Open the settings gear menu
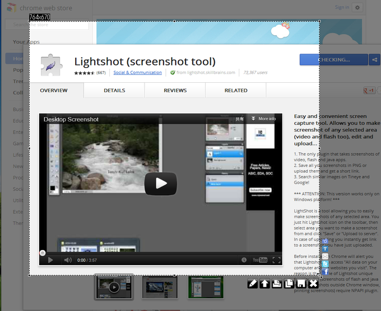Screen dimensions: 381x311 coord(357,7)
